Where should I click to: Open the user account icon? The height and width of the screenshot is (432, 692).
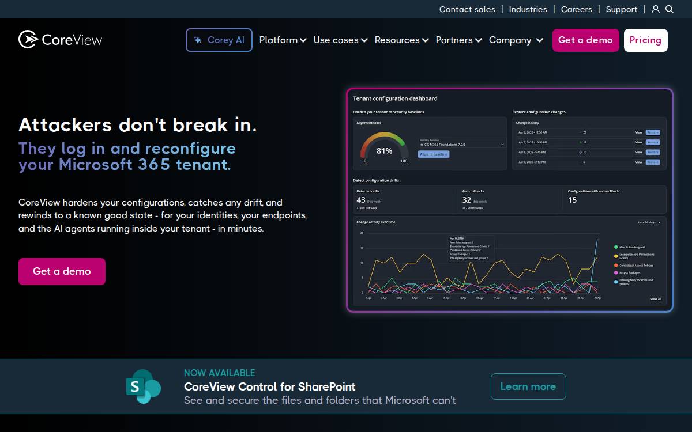coord(656,9)
